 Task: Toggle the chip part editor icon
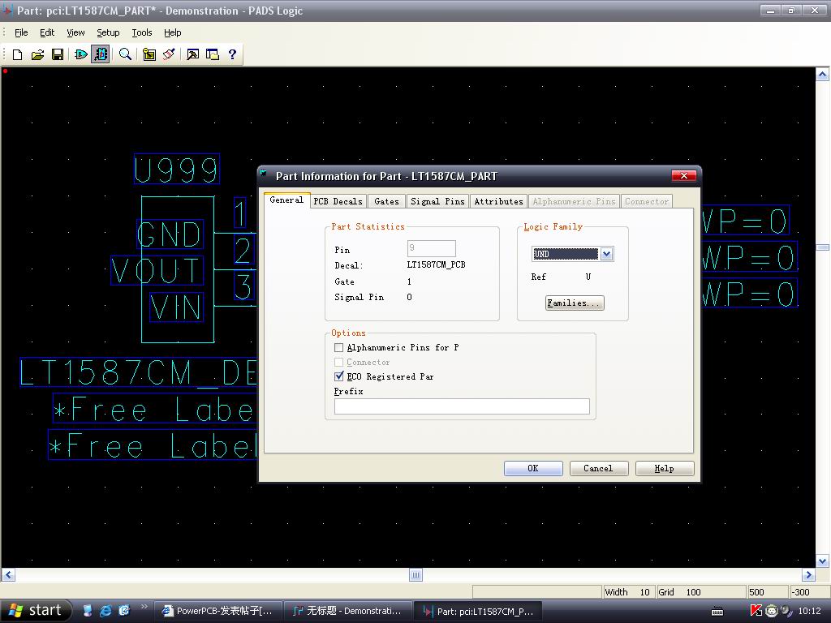click(101, 54)
